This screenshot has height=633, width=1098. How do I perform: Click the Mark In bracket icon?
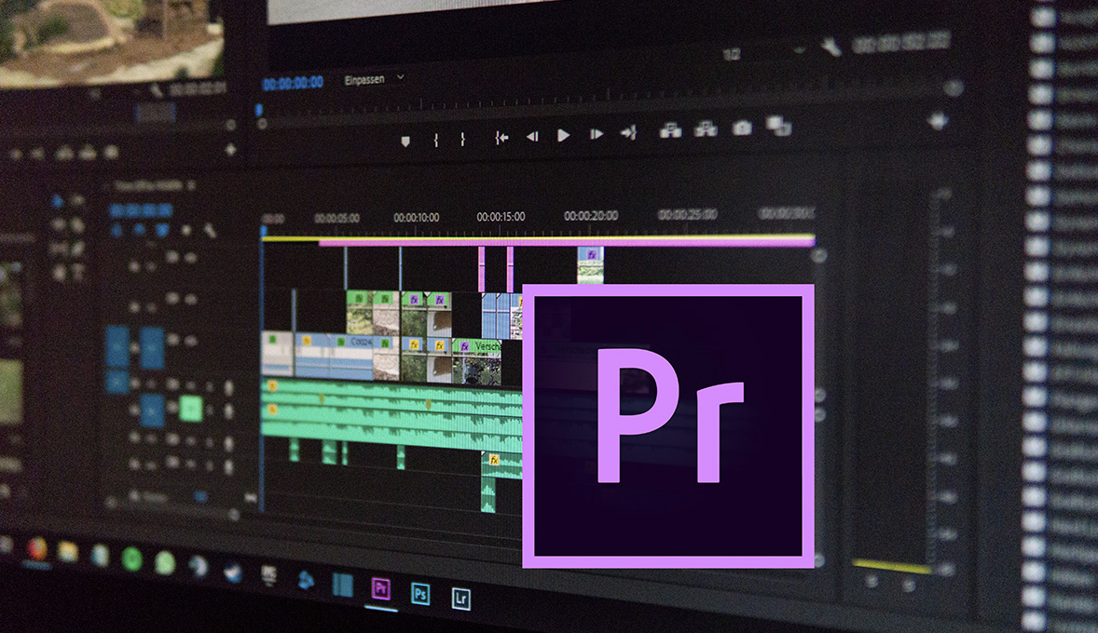point(436,140)
